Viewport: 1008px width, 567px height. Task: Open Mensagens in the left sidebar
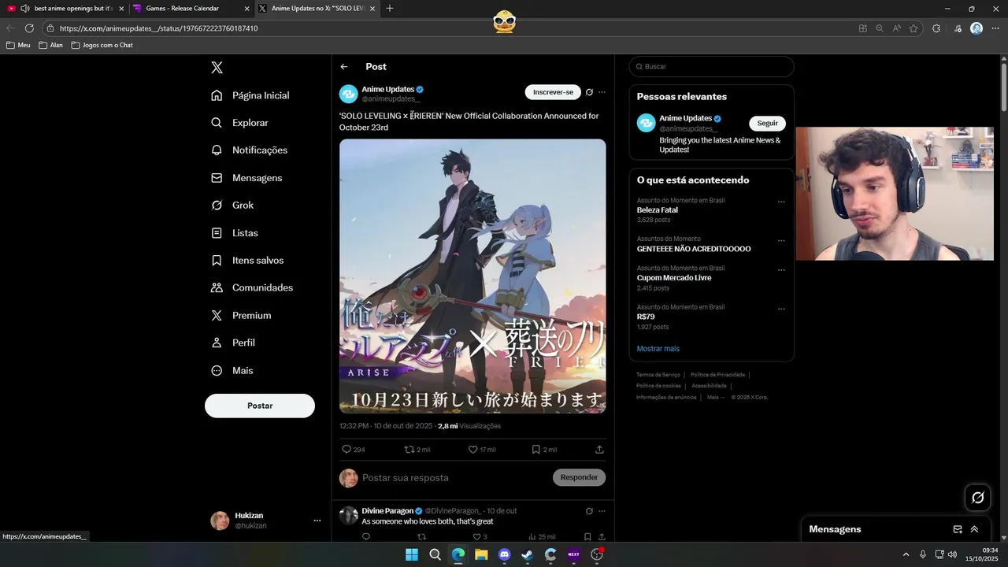246,178
